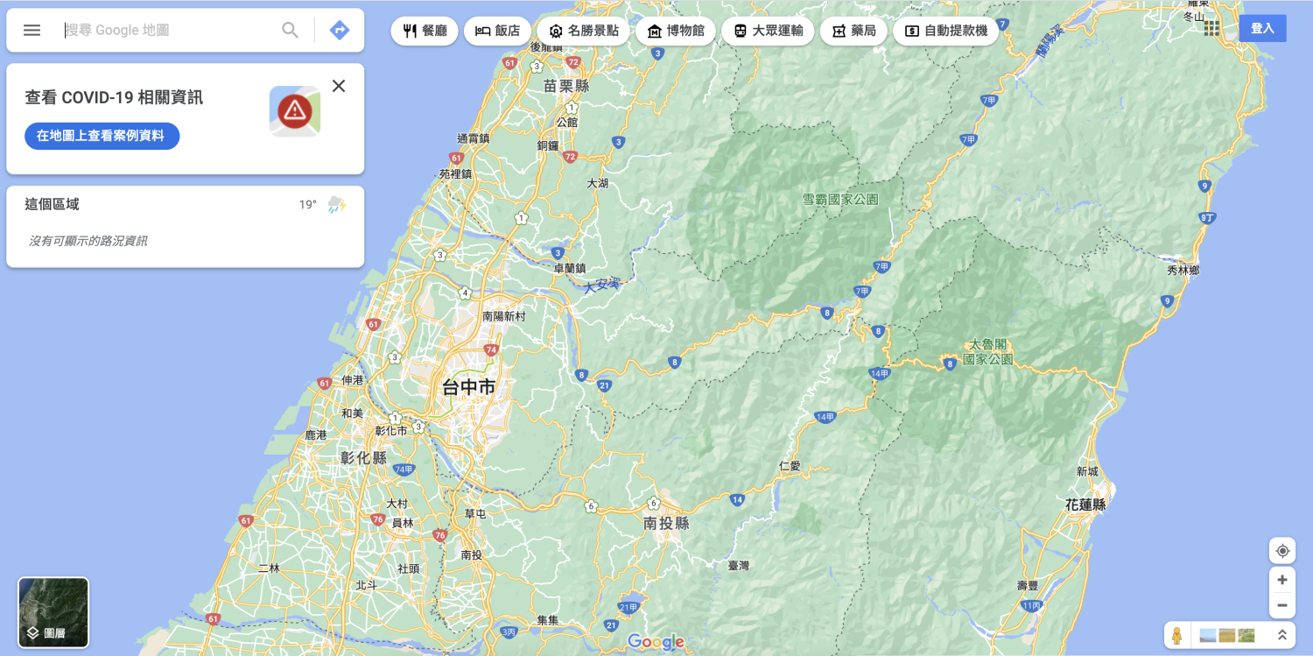Click the 74甲 highway shield
Screen dimensions: 1313x656
404,469
